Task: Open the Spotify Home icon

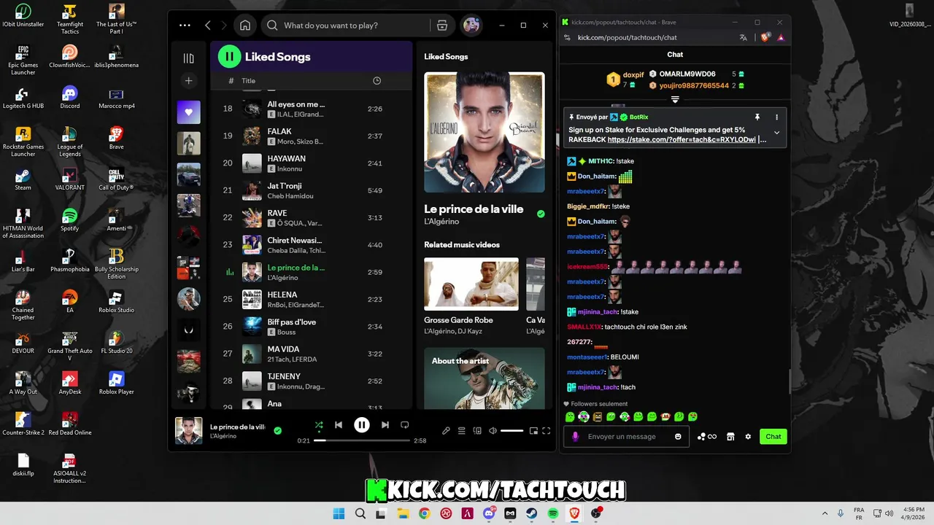Action: click(245, 26)
